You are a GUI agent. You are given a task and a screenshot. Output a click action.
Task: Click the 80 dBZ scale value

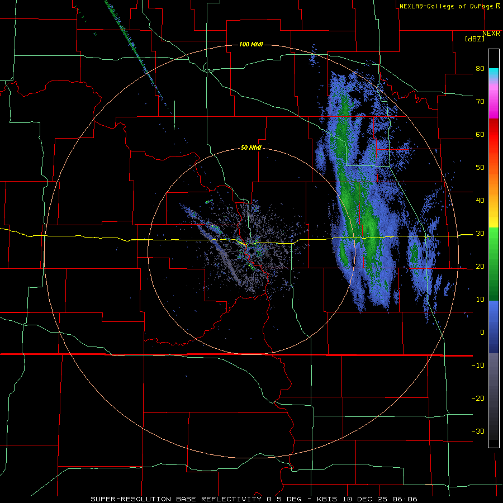(480, 69)
